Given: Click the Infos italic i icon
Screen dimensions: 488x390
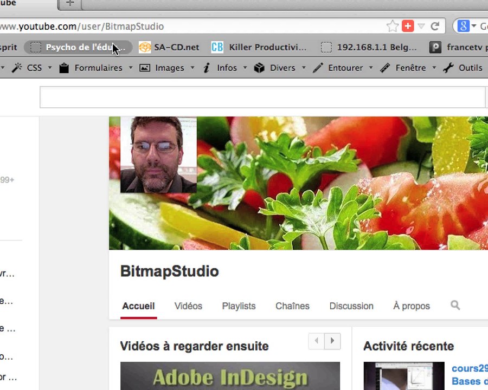Looking at the screenshot, I should (x=207, y=68).
